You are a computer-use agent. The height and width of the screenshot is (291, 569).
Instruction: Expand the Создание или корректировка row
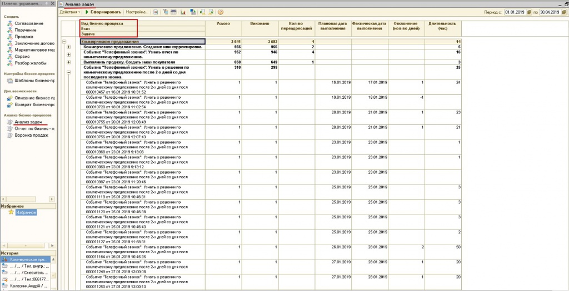(x=68, y=47)
